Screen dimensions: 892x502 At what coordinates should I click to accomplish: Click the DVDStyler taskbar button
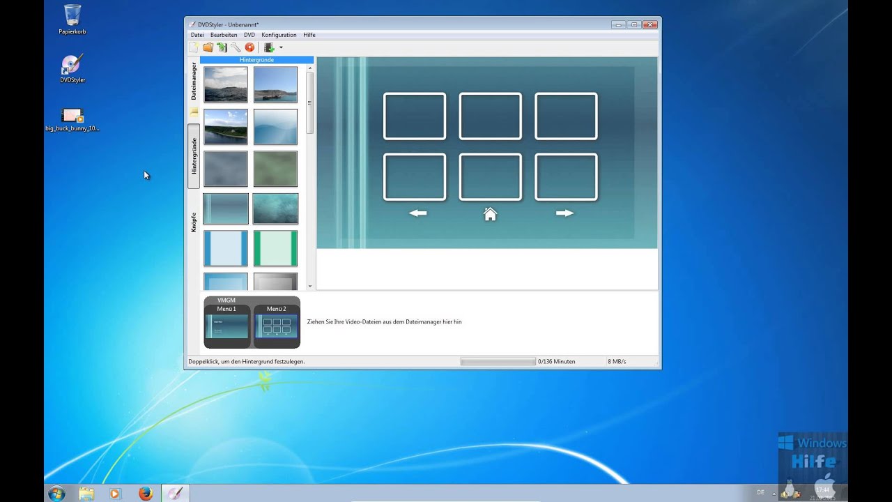click(175, 494)
